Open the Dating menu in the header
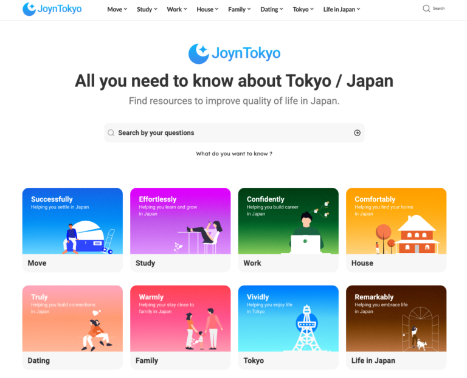467x378 pixels. (272, 9)
